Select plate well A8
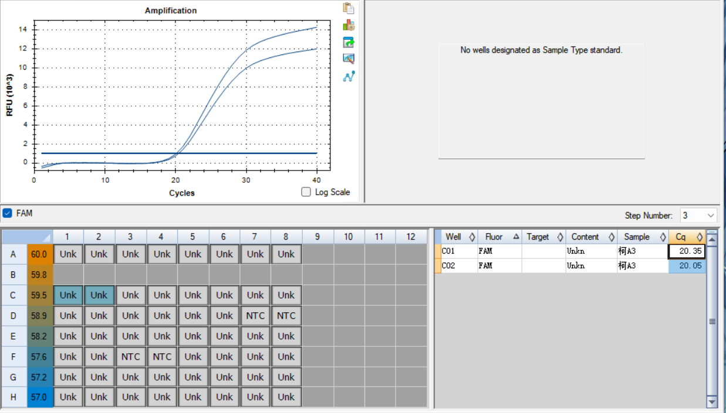 (x=286, y=254)
